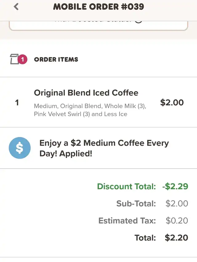Tap the blue dollar offer icon
This screenshot has height=262, width=197.
pyautogui.click(x=20, y=148)
